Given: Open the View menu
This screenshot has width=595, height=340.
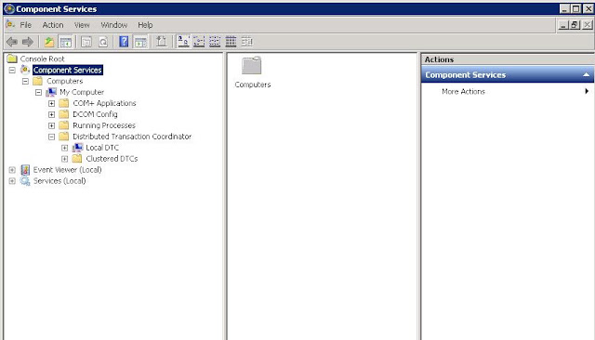Looking at the screenshot, I should (82, 25).
